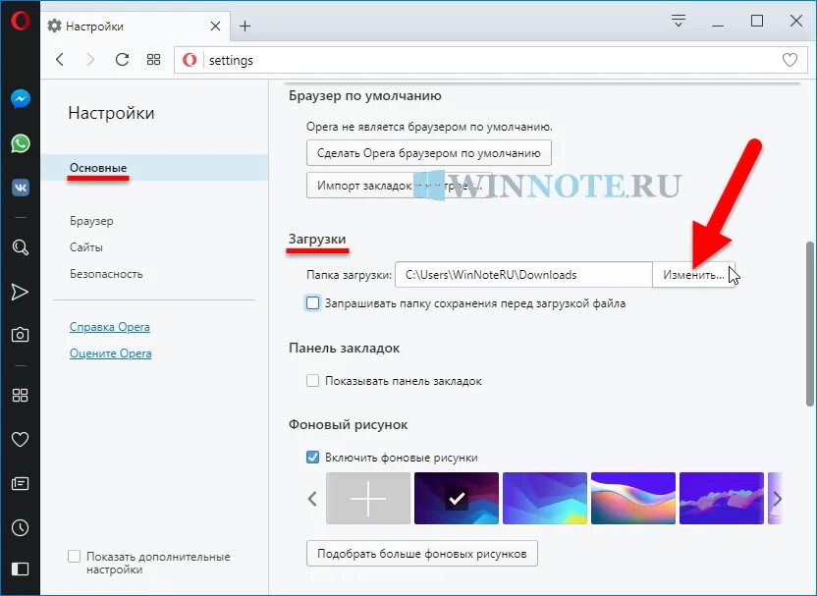Click the settings page vertical scrollbar
The height and width of the screenshot is (596, 817).
[x=810, y=324]
